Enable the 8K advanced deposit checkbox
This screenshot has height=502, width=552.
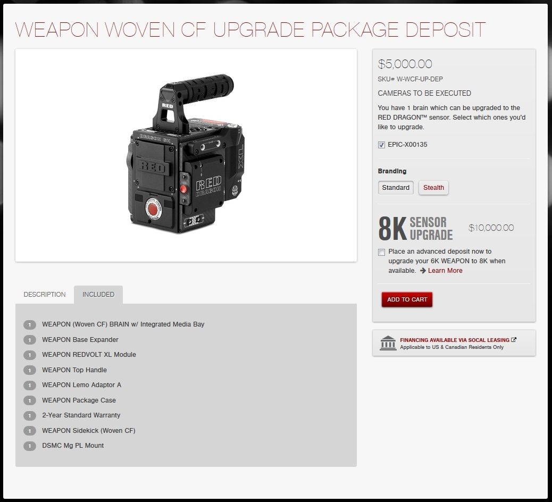pos(381,252)
